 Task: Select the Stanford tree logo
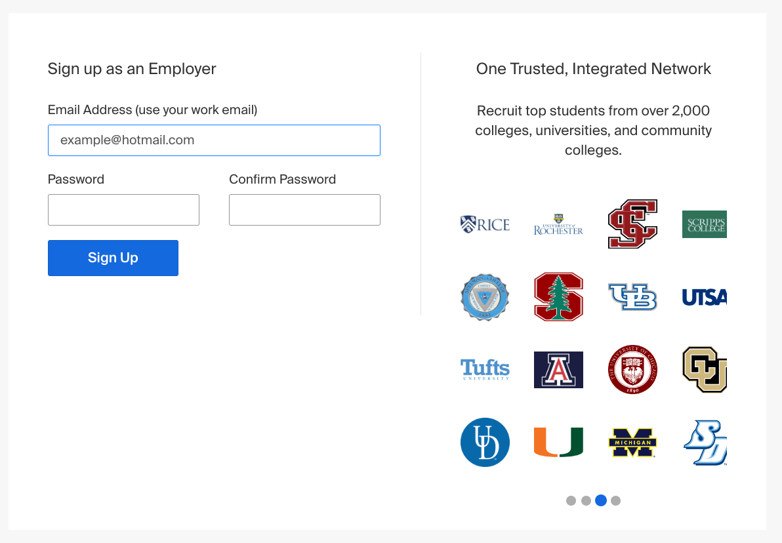pyautogui.click(x=558, y=296)
